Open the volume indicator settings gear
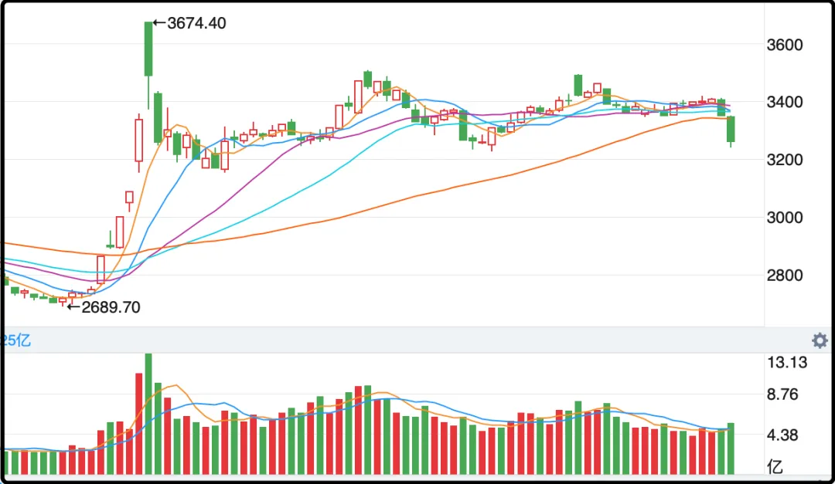 (x=820, y=340)
